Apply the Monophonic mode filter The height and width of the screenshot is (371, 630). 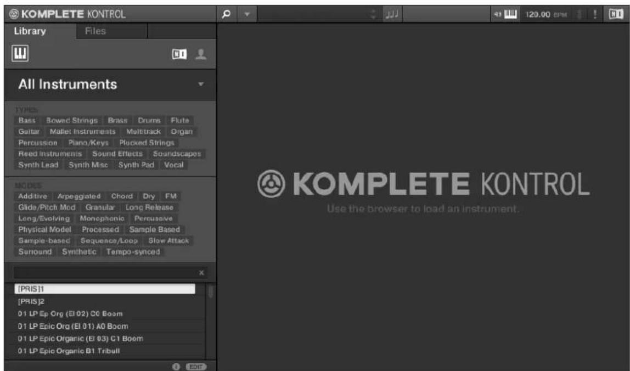pos(102,218)
